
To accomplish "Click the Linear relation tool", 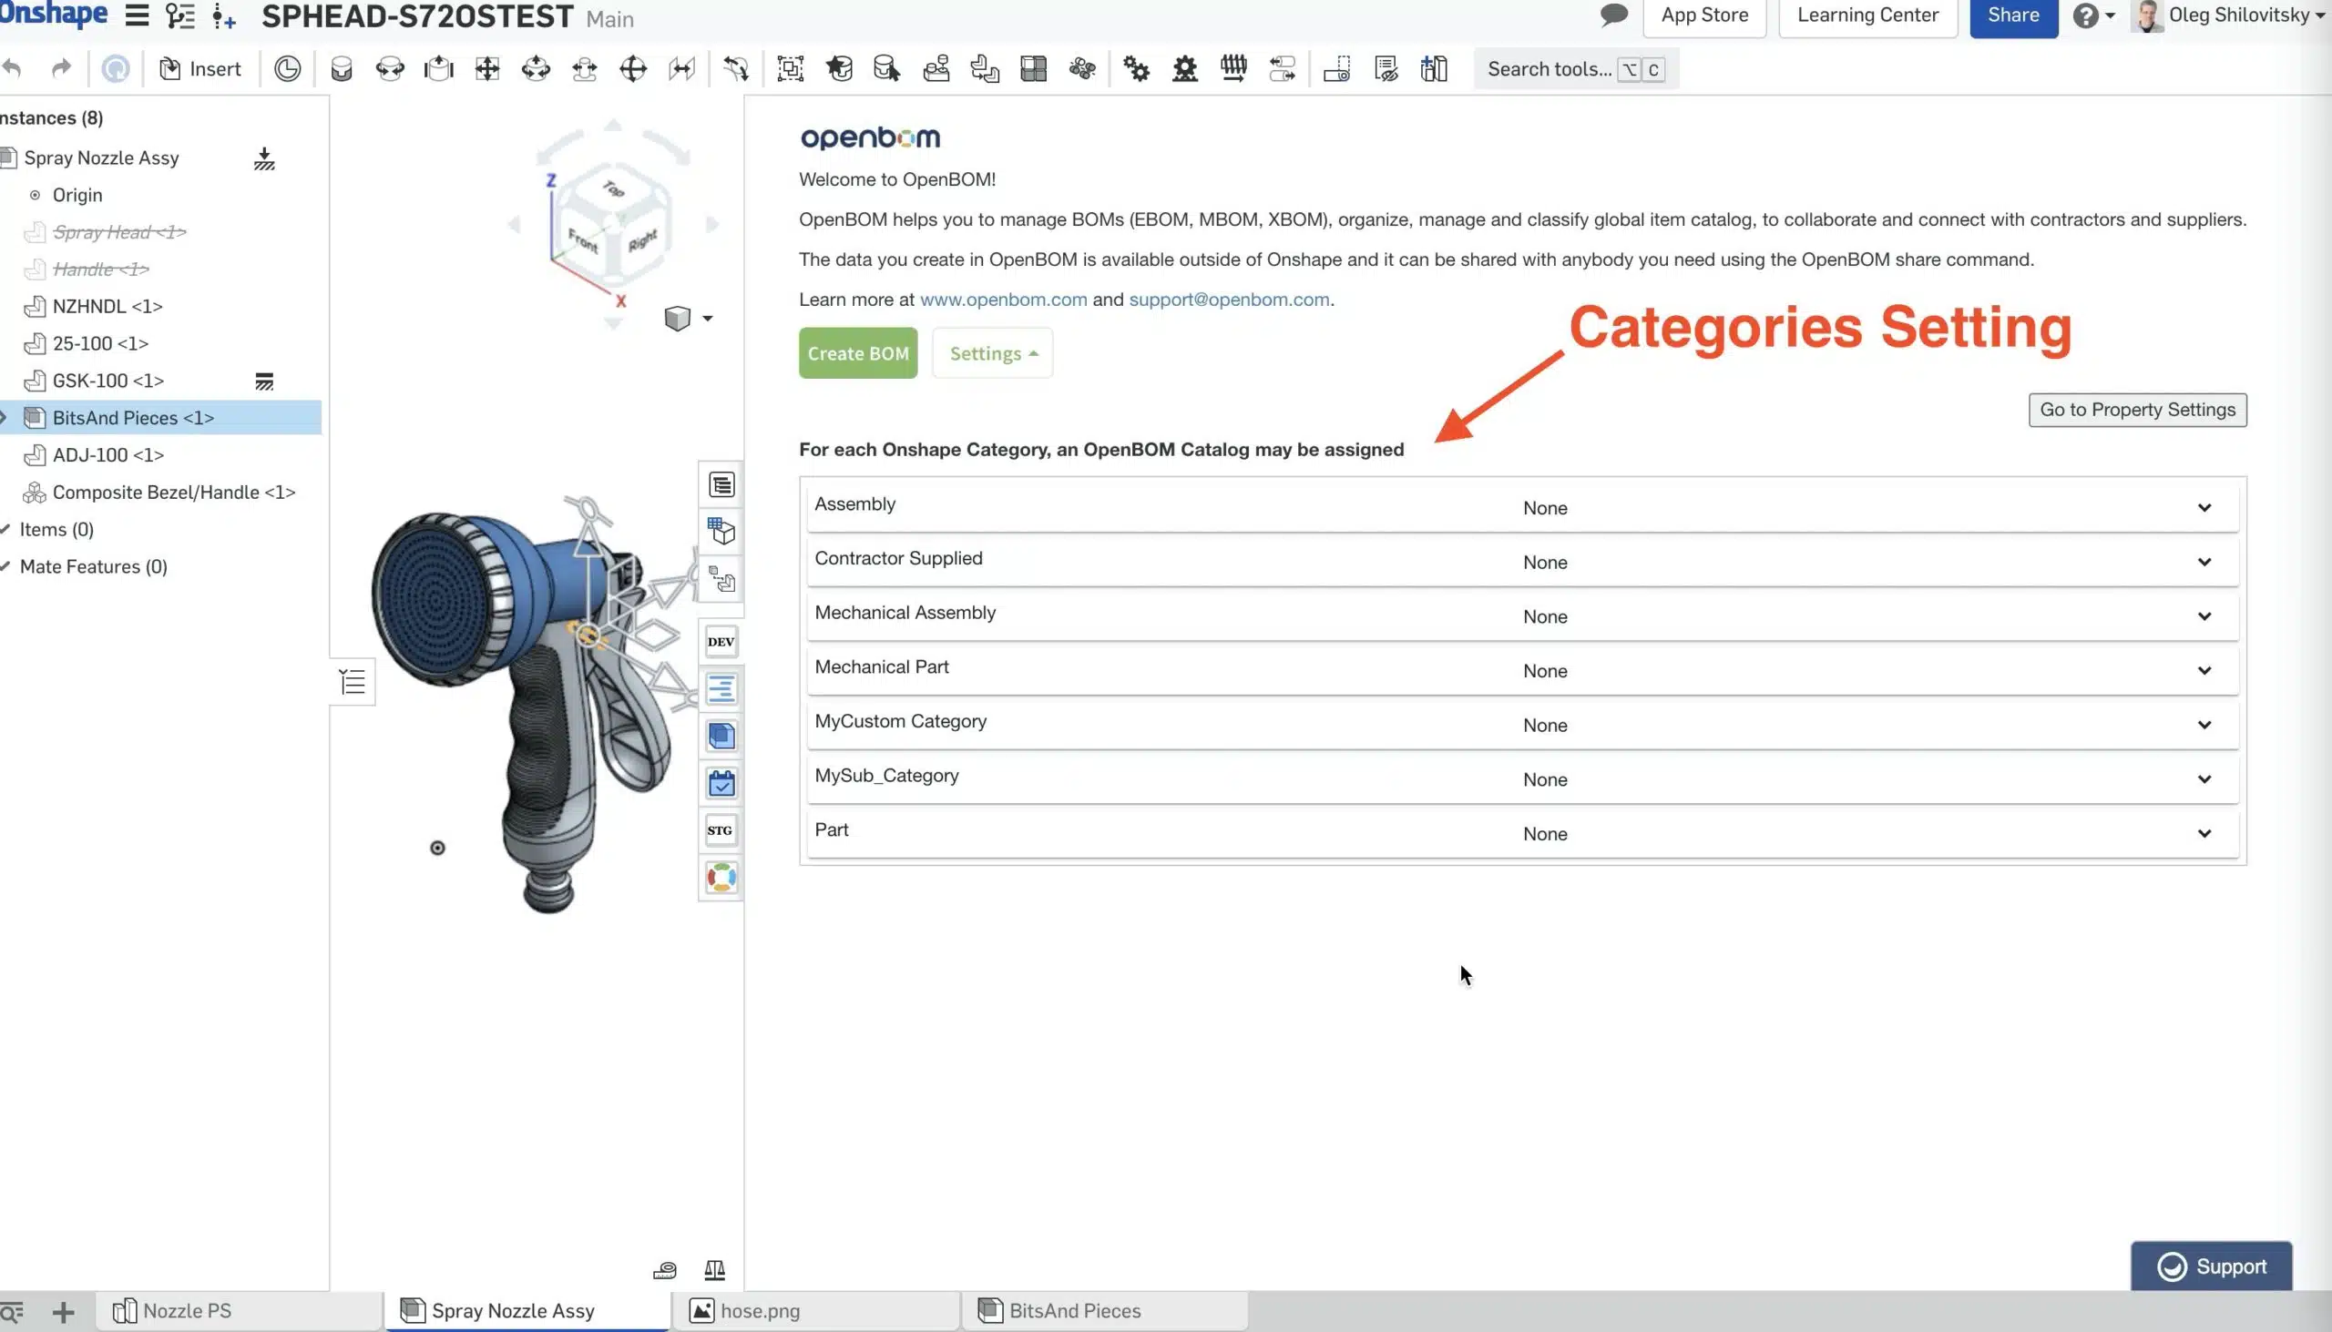I will [1283, 68].
